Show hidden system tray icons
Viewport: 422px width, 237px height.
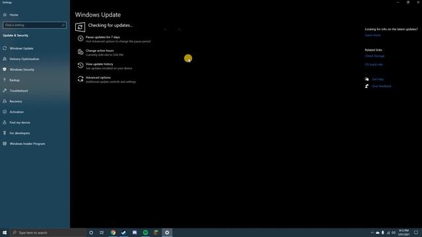(372, 232)
